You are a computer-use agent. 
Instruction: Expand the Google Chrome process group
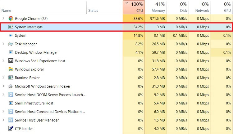[3, 19]
